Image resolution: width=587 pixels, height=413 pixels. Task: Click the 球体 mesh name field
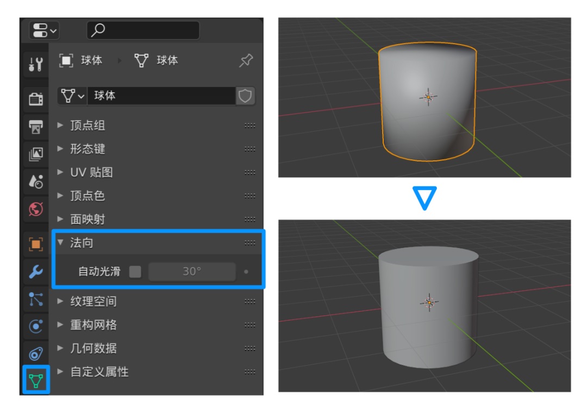pyautogui.click(x=161, y=96)
